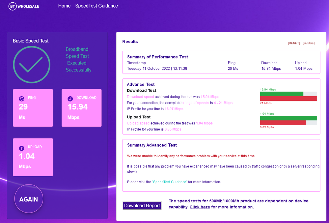Click the pink 'Upload speed' link
The width and height of the screenshot is (329, 223).
[x=138, y=123]
